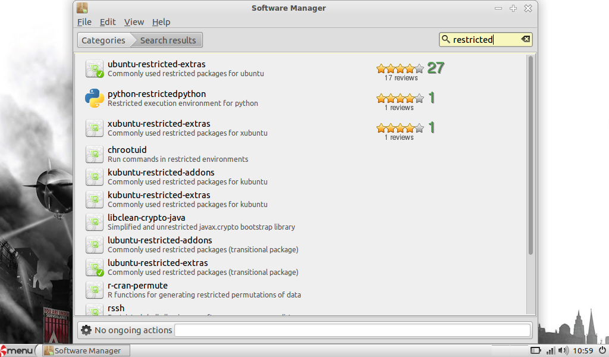
Task: Click the clock showing 10:59
Action: point(583,351)
